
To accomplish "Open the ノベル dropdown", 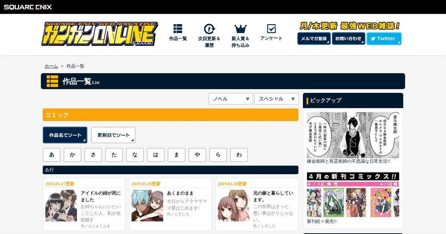I will 231,99.
